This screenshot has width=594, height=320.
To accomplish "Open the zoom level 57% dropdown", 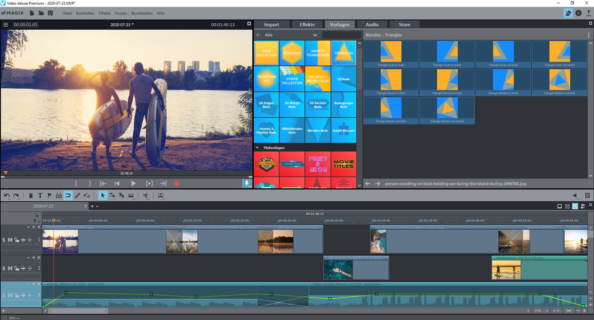I will pos(547,311).
